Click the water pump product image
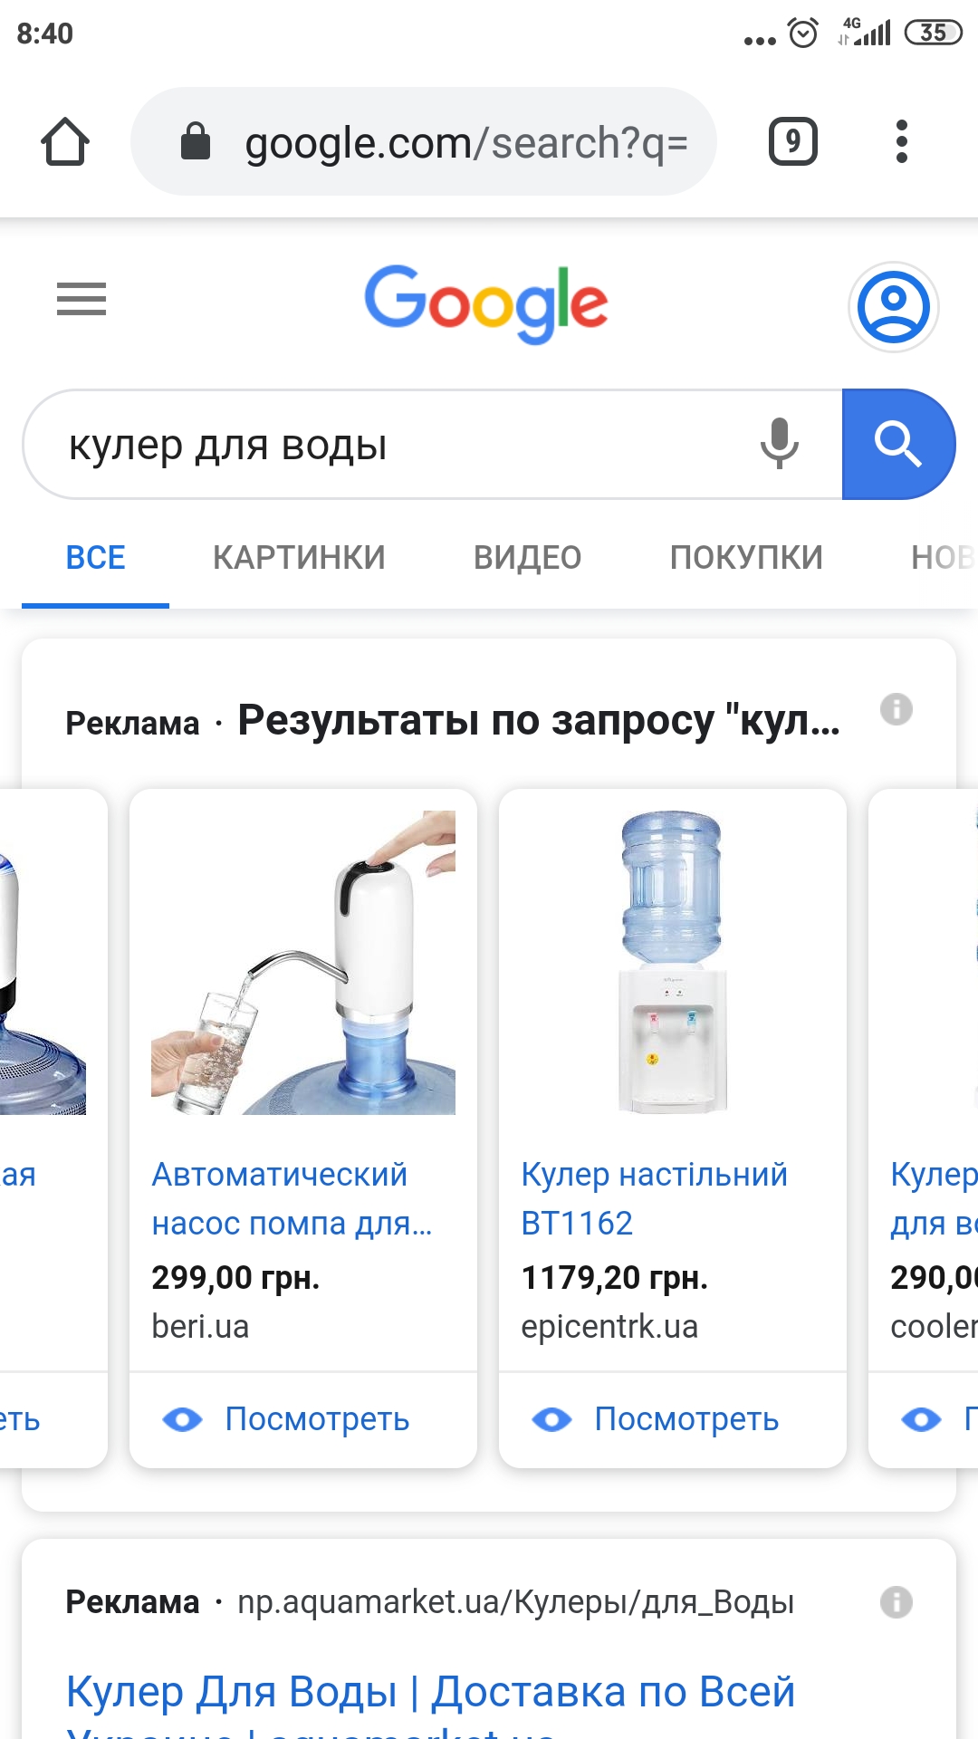 303,962
